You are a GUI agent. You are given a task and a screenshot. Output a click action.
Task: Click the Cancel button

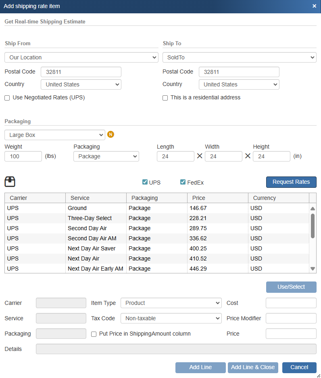pos(299,367)
